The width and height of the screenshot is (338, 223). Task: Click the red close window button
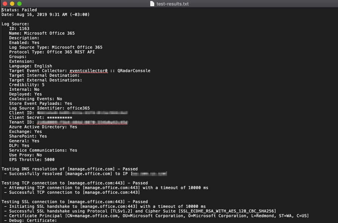click(5, 4)
